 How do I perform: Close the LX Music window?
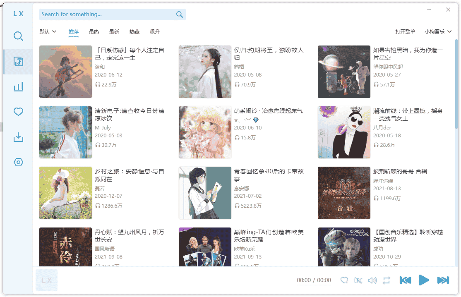448,10
